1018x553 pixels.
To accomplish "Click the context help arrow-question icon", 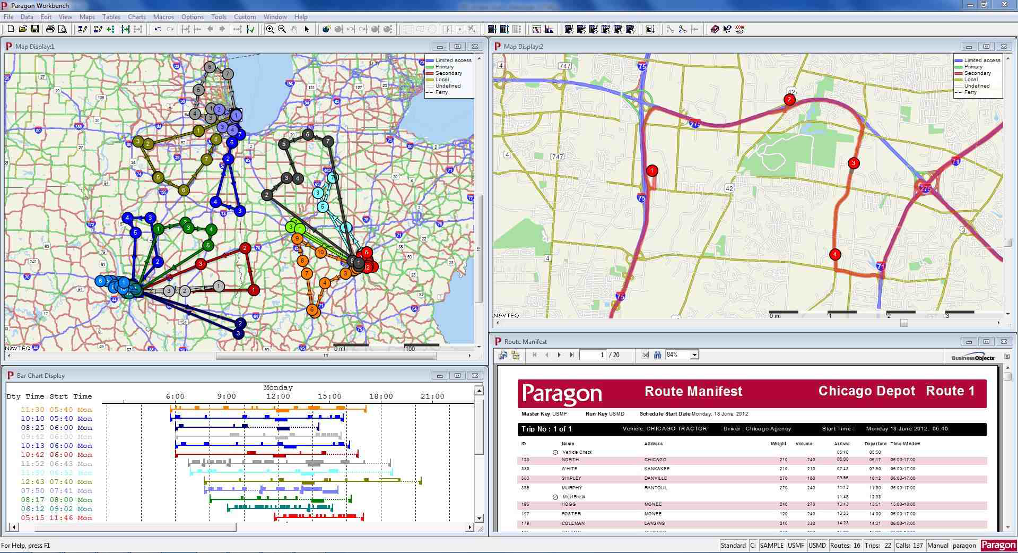I will (x=727, y=29).
